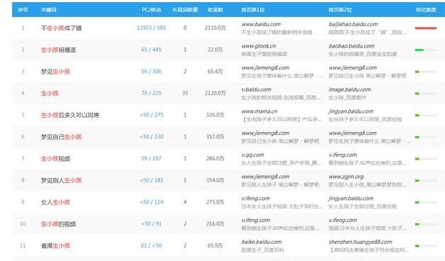Click the index value 12553 / 585
The height and width of the screenshot is (261, 445).
click(151, 28)
